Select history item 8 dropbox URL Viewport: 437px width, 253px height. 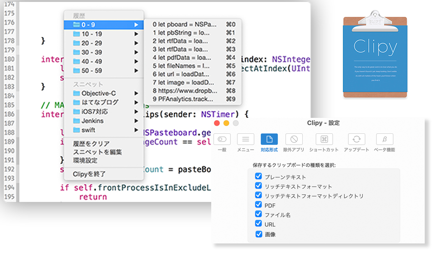(194, 91)
